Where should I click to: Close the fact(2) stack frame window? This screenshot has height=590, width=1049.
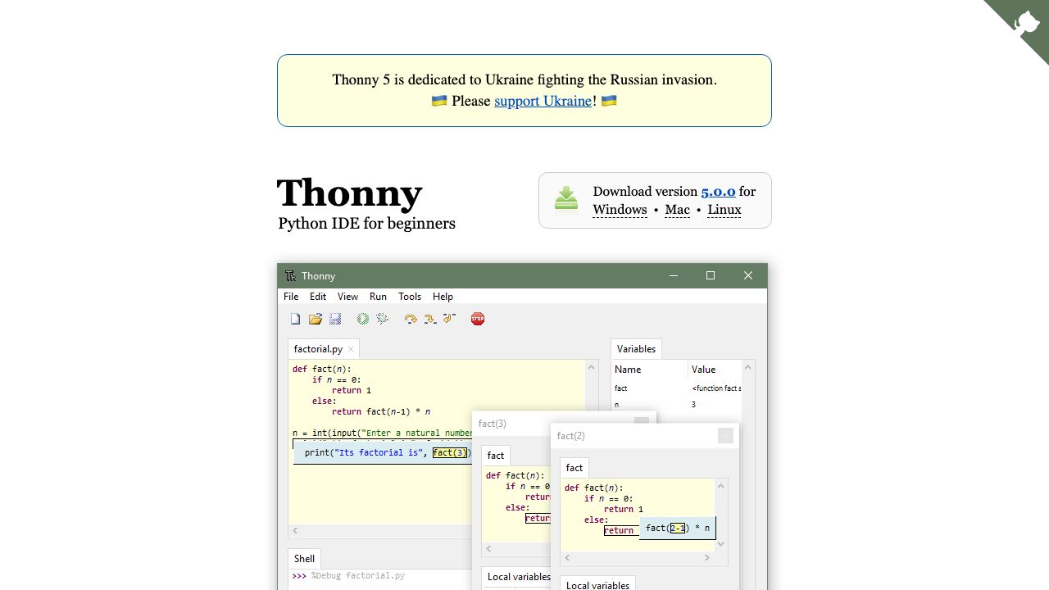click(725, 436)
